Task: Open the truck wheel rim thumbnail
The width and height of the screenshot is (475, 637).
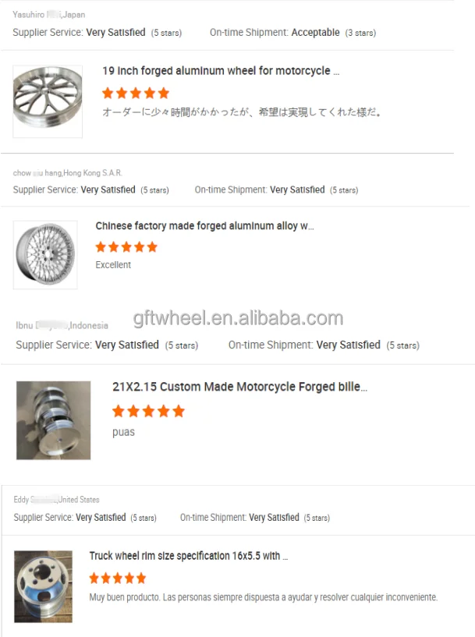Action: coord(43,586)
